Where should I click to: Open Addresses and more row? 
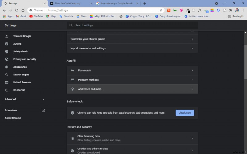[132, 89]
